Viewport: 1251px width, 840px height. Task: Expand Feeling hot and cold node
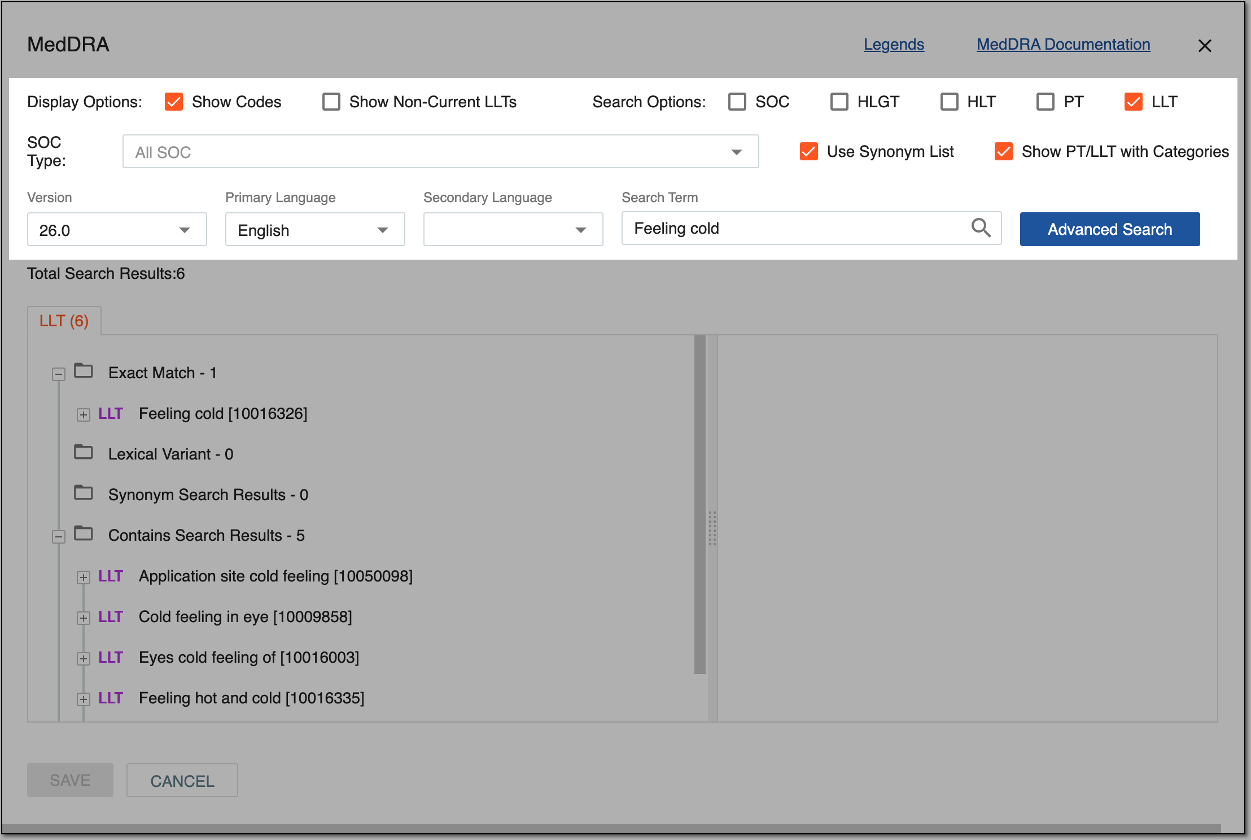pos(84,699)
